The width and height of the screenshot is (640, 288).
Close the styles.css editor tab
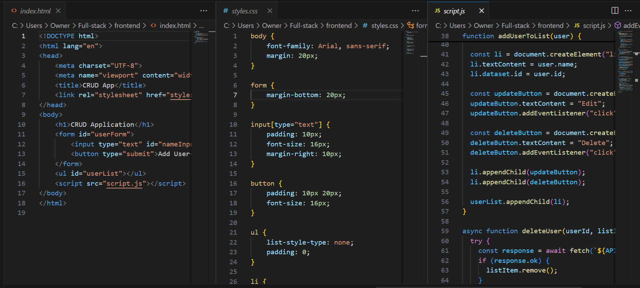pyautogui.click(x=270, y=11)
